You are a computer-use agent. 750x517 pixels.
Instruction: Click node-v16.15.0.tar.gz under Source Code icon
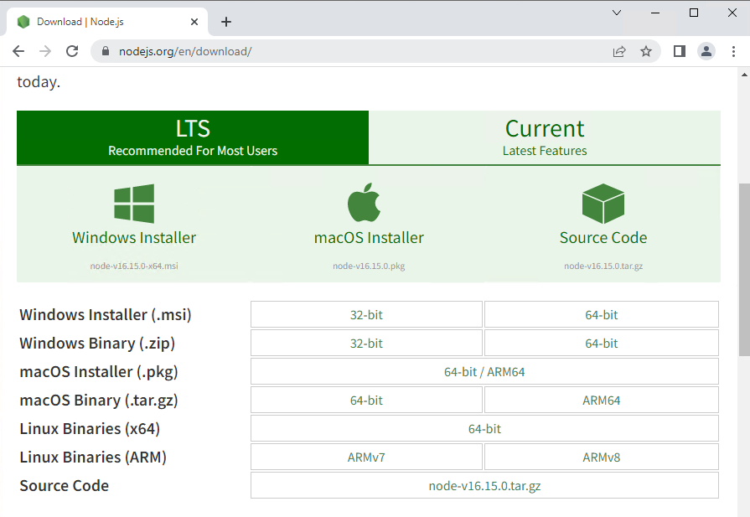tap(603, 266)
